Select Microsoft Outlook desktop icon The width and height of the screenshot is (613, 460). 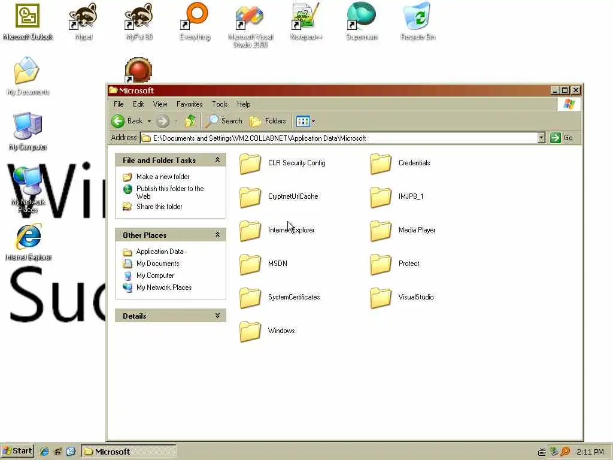click(x=28, y=22)
